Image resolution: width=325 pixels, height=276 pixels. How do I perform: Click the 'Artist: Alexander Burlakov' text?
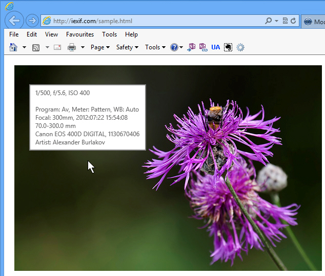[70, 142]
